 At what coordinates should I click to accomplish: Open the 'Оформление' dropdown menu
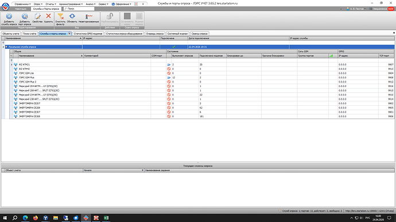pyautogui.click(x=122, y=4)
